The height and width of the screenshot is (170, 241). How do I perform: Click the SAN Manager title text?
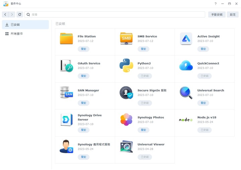point(88,90)
